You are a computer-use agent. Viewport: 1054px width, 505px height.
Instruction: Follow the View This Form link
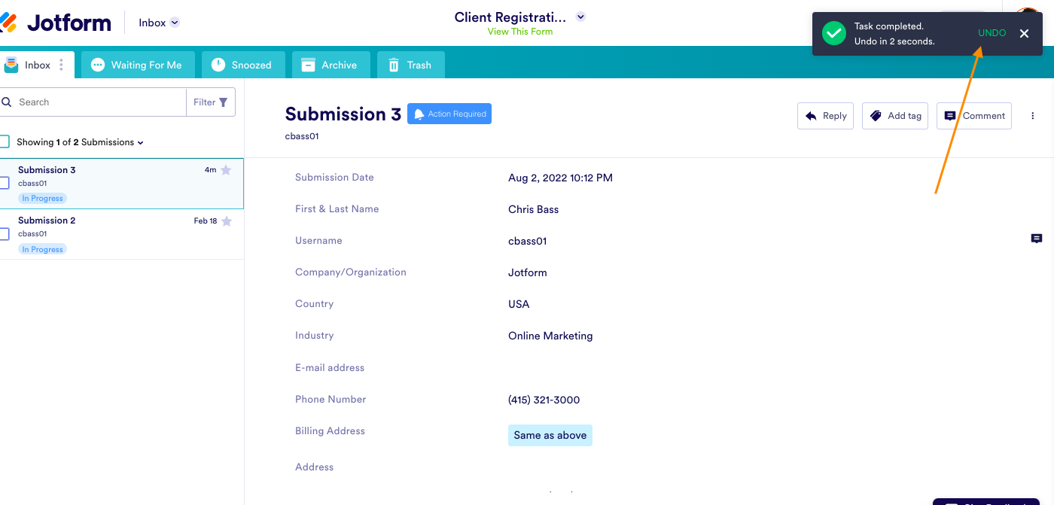point(519,32)
